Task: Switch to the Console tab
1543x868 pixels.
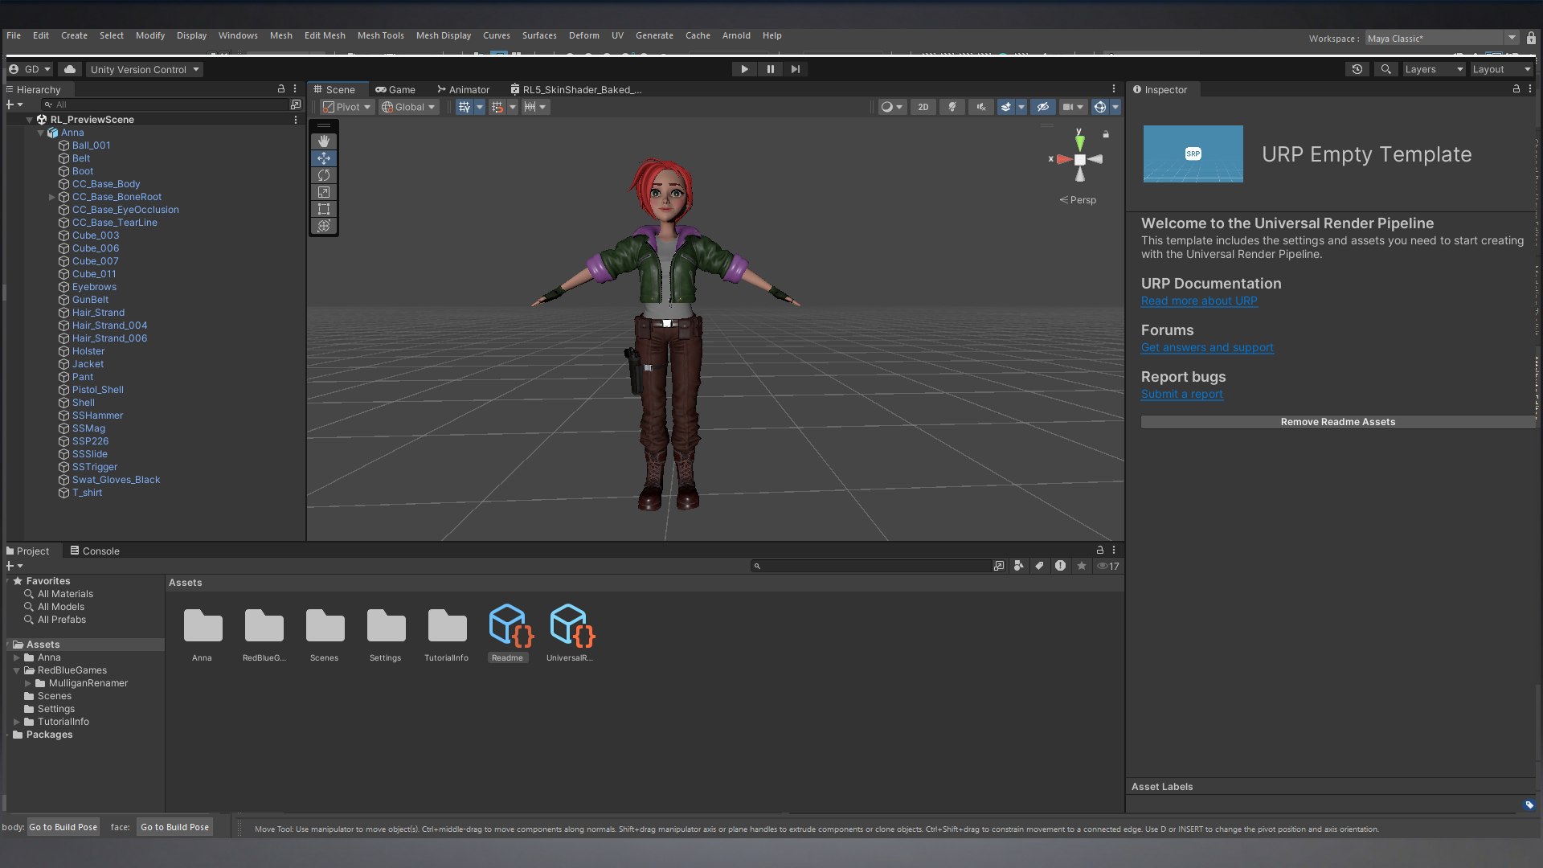Action: (x=95, y=551)
